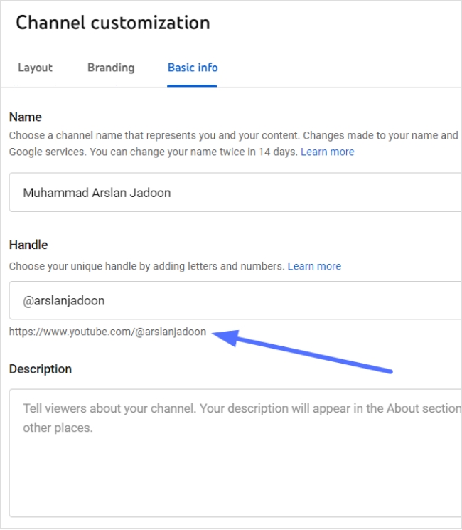Click 'Choose a channel name' hint text
462x530 pixels.
(x=233, y=144)
